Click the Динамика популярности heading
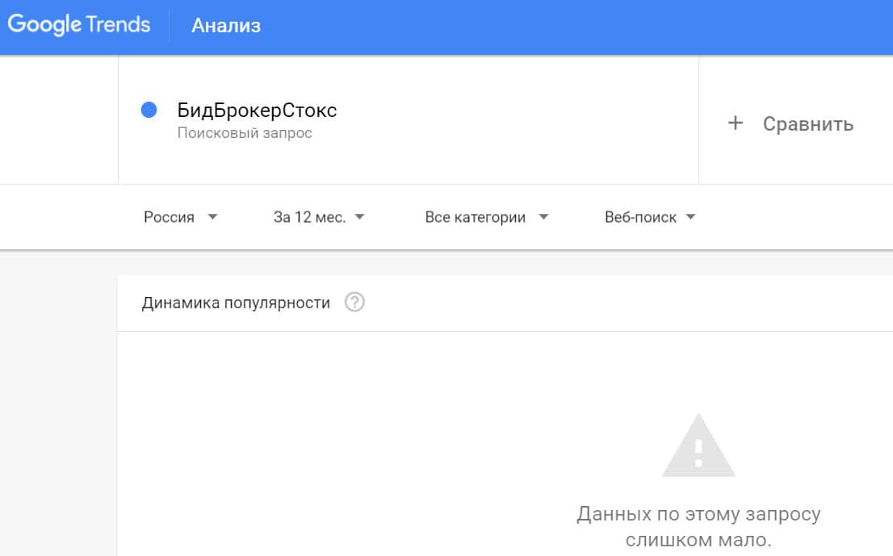893x556 pixels. tap(236, 303)
